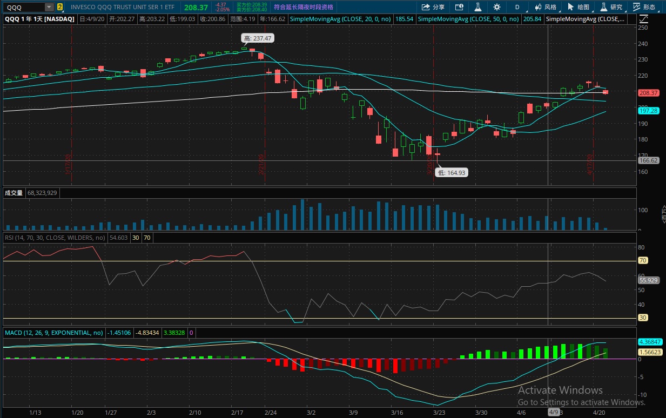The height and width of the screenshot is (418, 666).
Task: Click the red 208.37 price axis tag
Action: tap(648, 93)
